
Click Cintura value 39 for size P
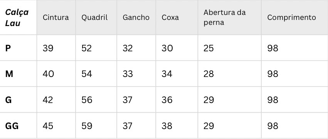[x=48, y=48]
